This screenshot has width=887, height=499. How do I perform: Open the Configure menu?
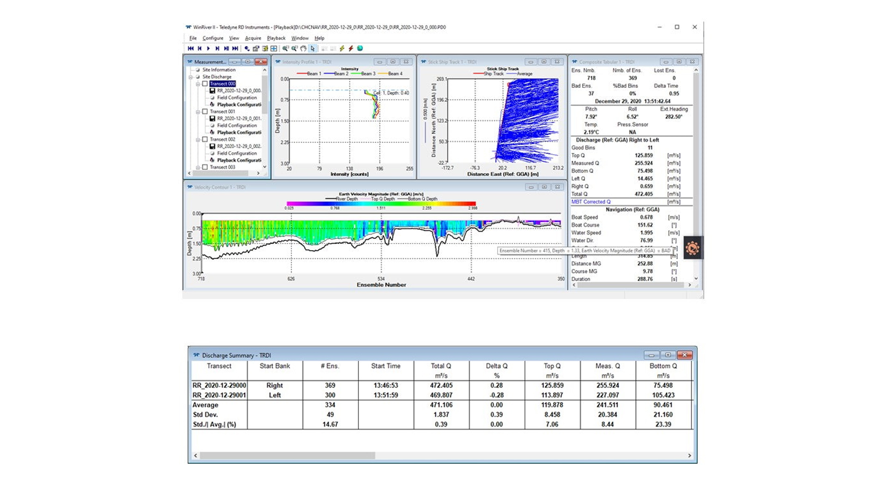click(213, 38)
